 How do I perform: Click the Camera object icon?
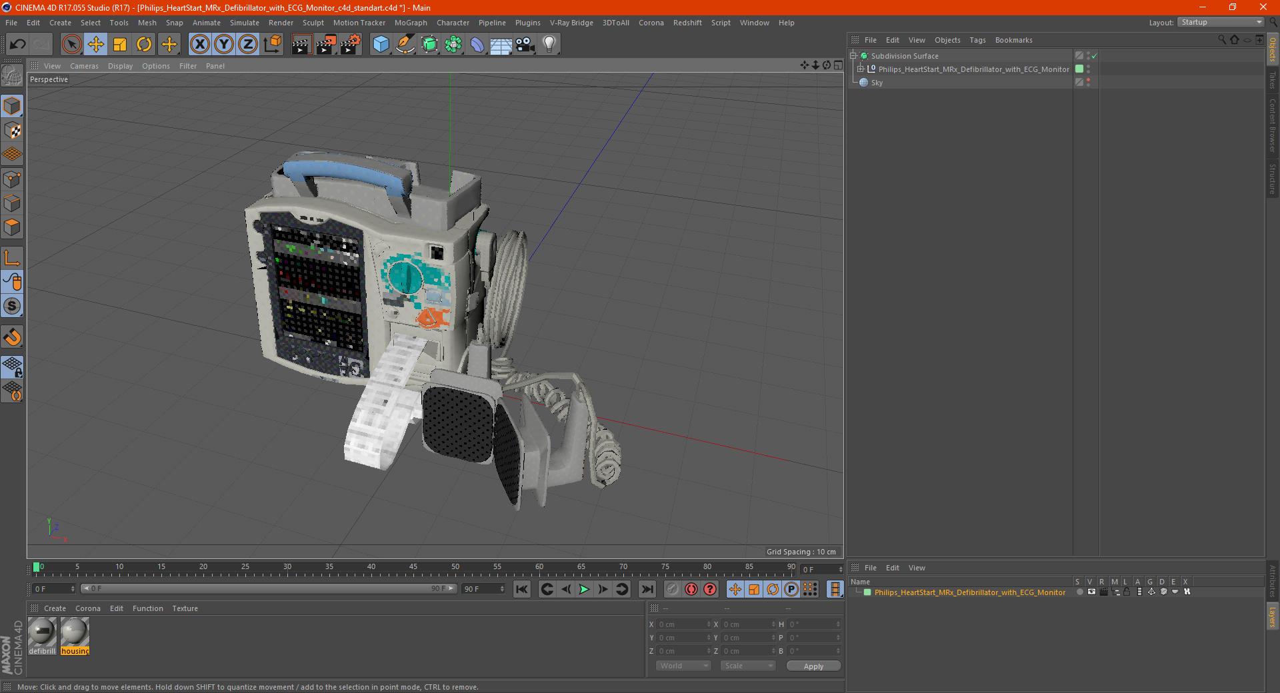coord(525,45)
